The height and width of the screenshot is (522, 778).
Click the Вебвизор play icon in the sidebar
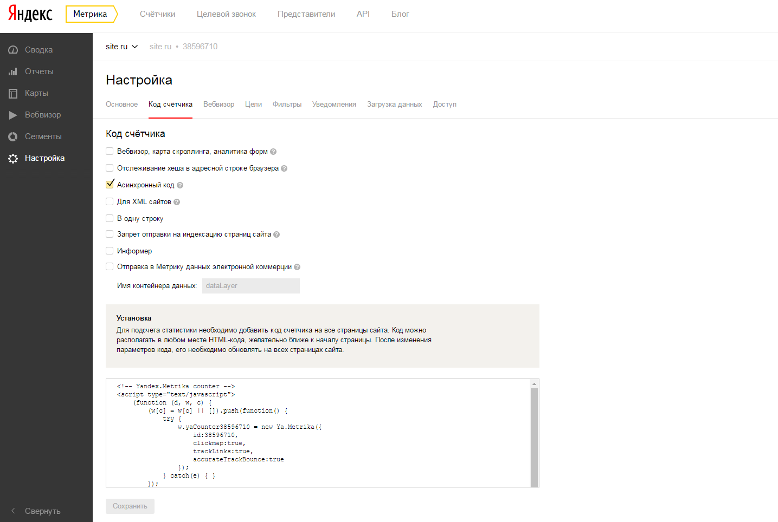pyautogui.click(x=13, y=115)
